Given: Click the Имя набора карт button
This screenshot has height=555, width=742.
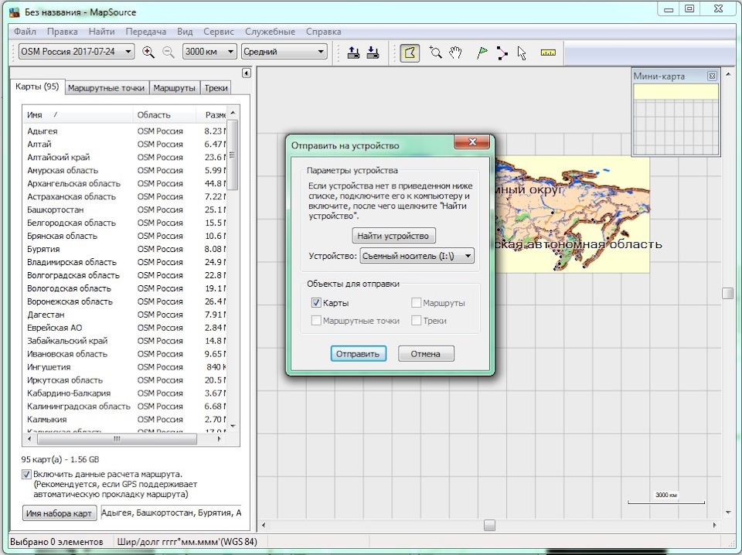Looking at the screenshot, I should click(60, 513).
